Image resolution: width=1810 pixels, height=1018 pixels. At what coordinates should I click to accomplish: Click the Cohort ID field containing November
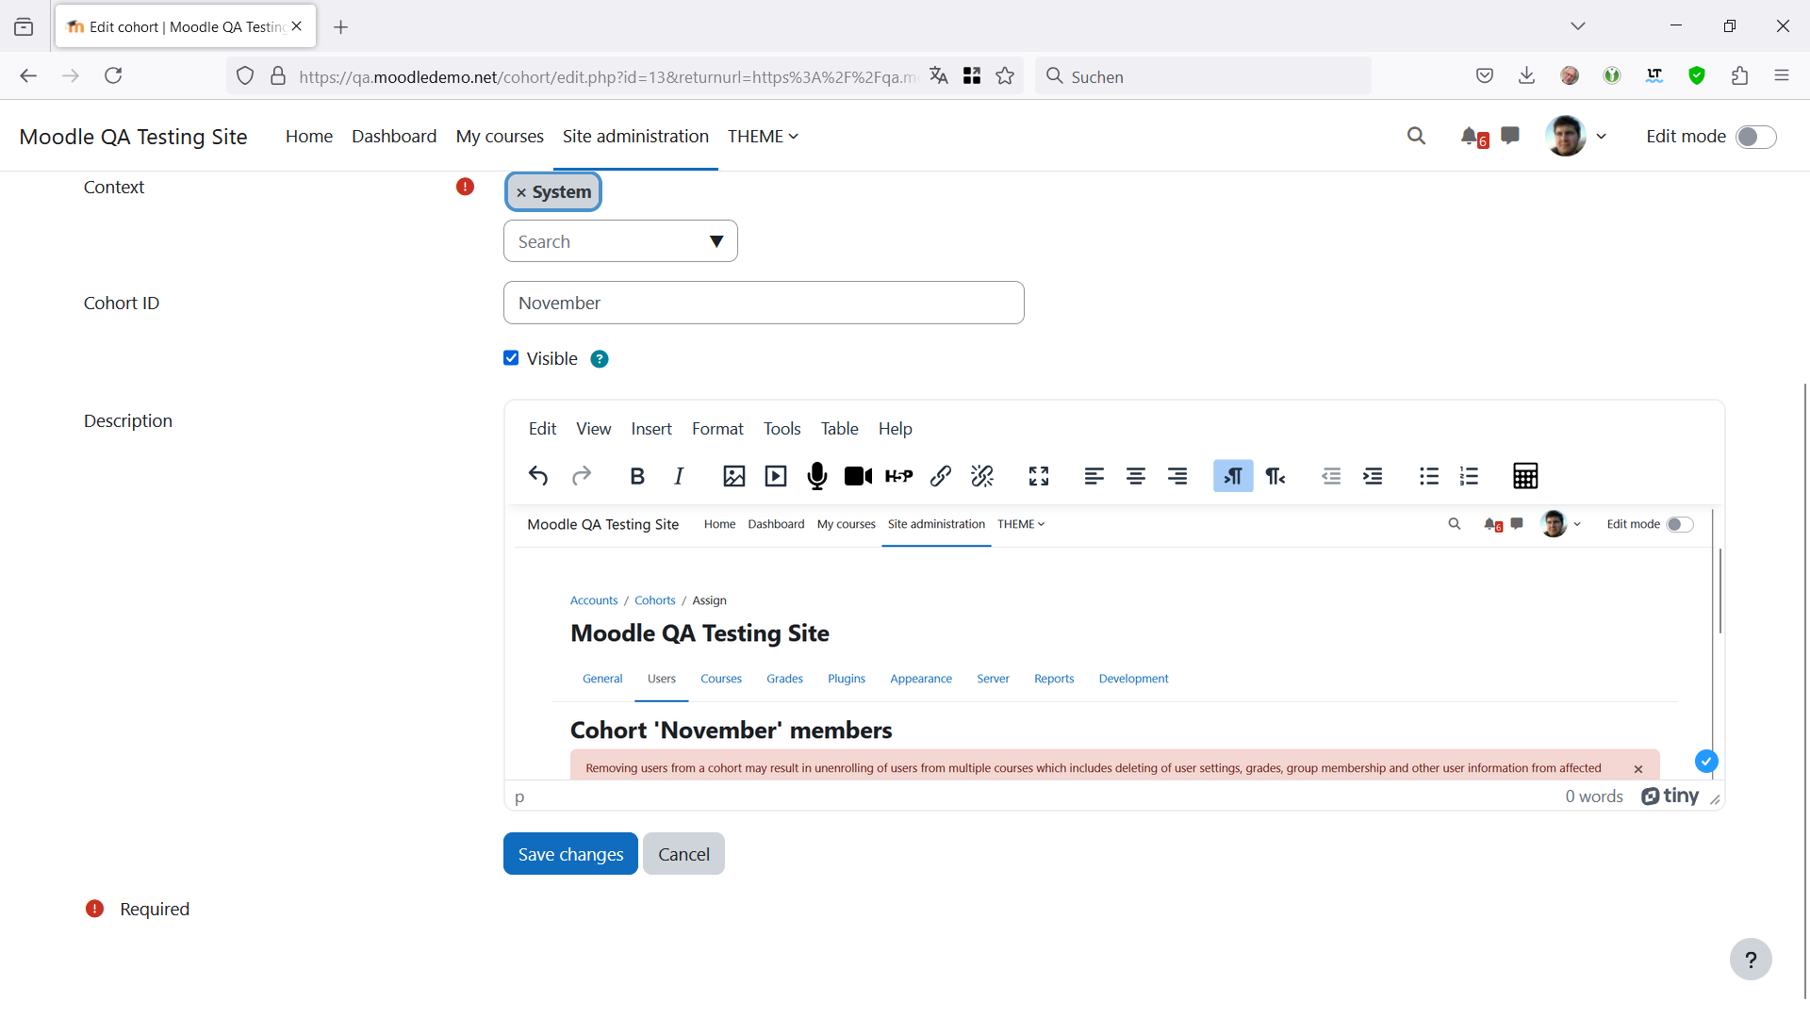pyautogui.click(x=764, y=303)
